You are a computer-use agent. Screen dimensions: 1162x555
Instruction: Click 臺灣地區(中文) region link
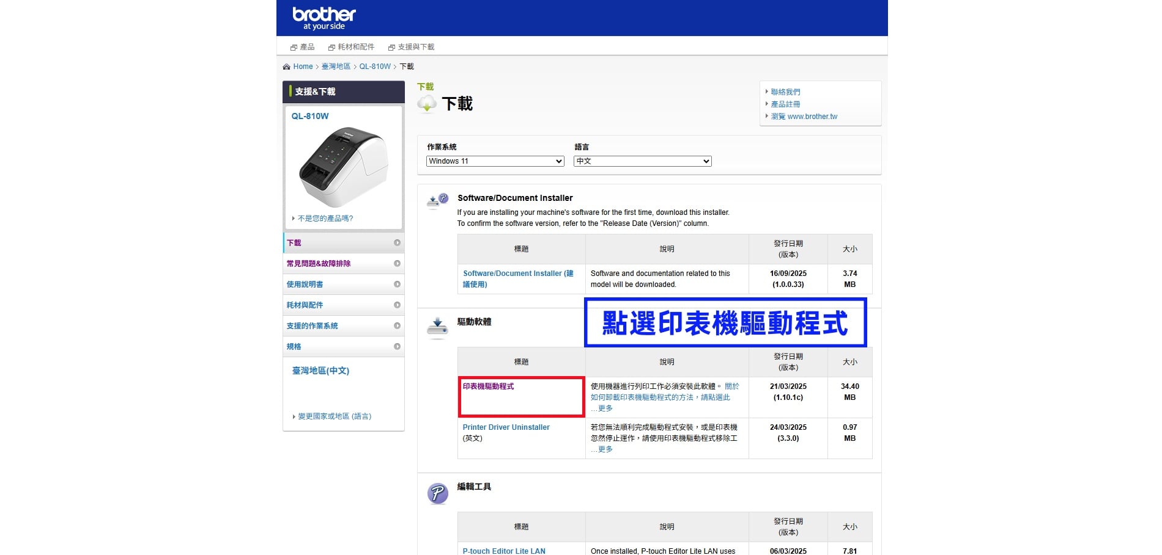[x=320, y=371]
